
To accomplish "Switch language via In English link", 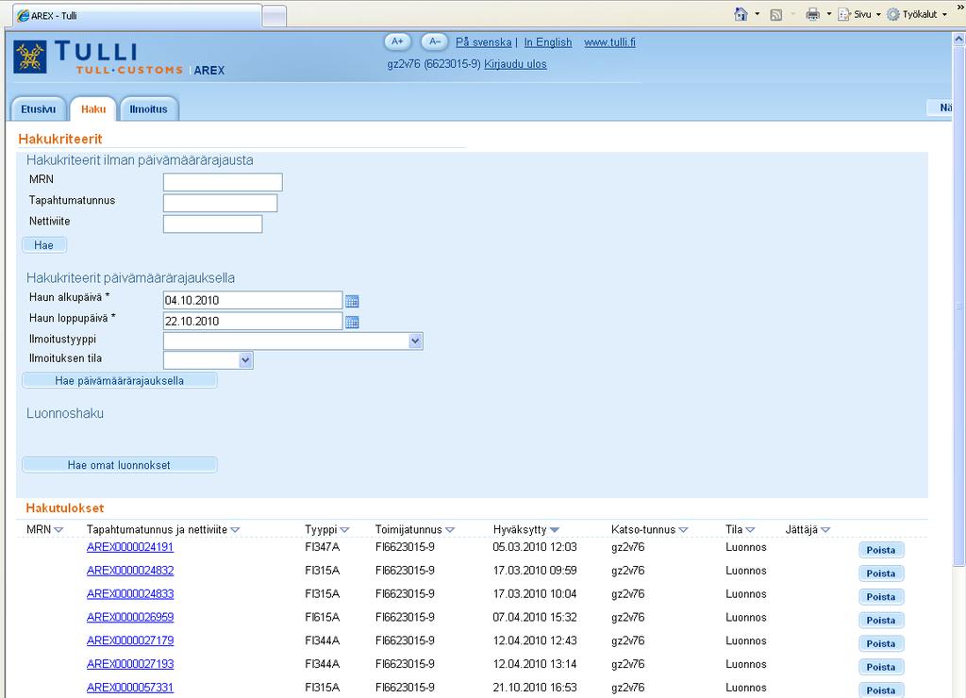I will [548, 42].
